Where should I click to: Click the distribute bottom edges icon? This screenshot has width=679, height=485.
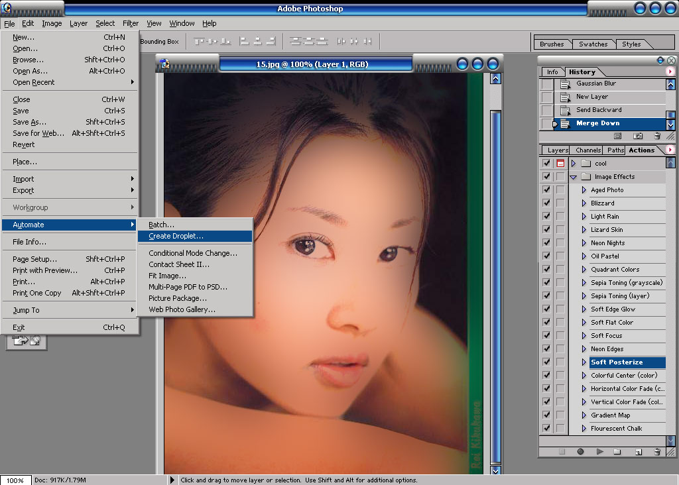tap(322, 42)
